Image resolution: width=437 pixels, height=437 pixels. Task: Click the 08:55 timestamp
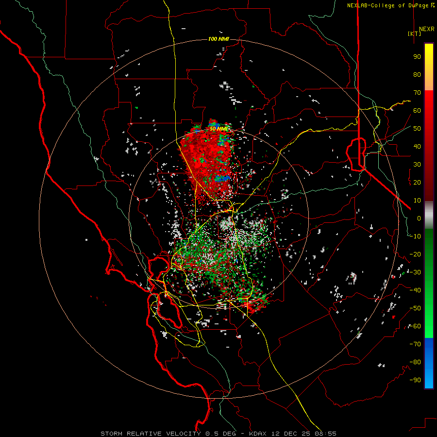point(326,434)
